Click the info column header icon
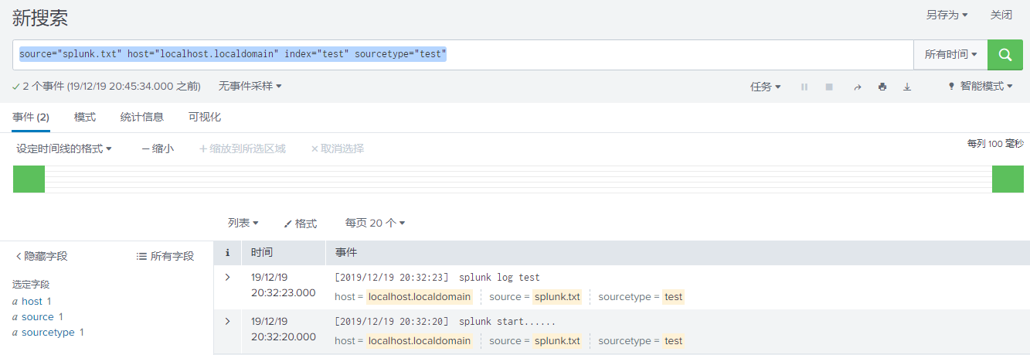This screenshot has width=1030, height=355. (227, 253)
